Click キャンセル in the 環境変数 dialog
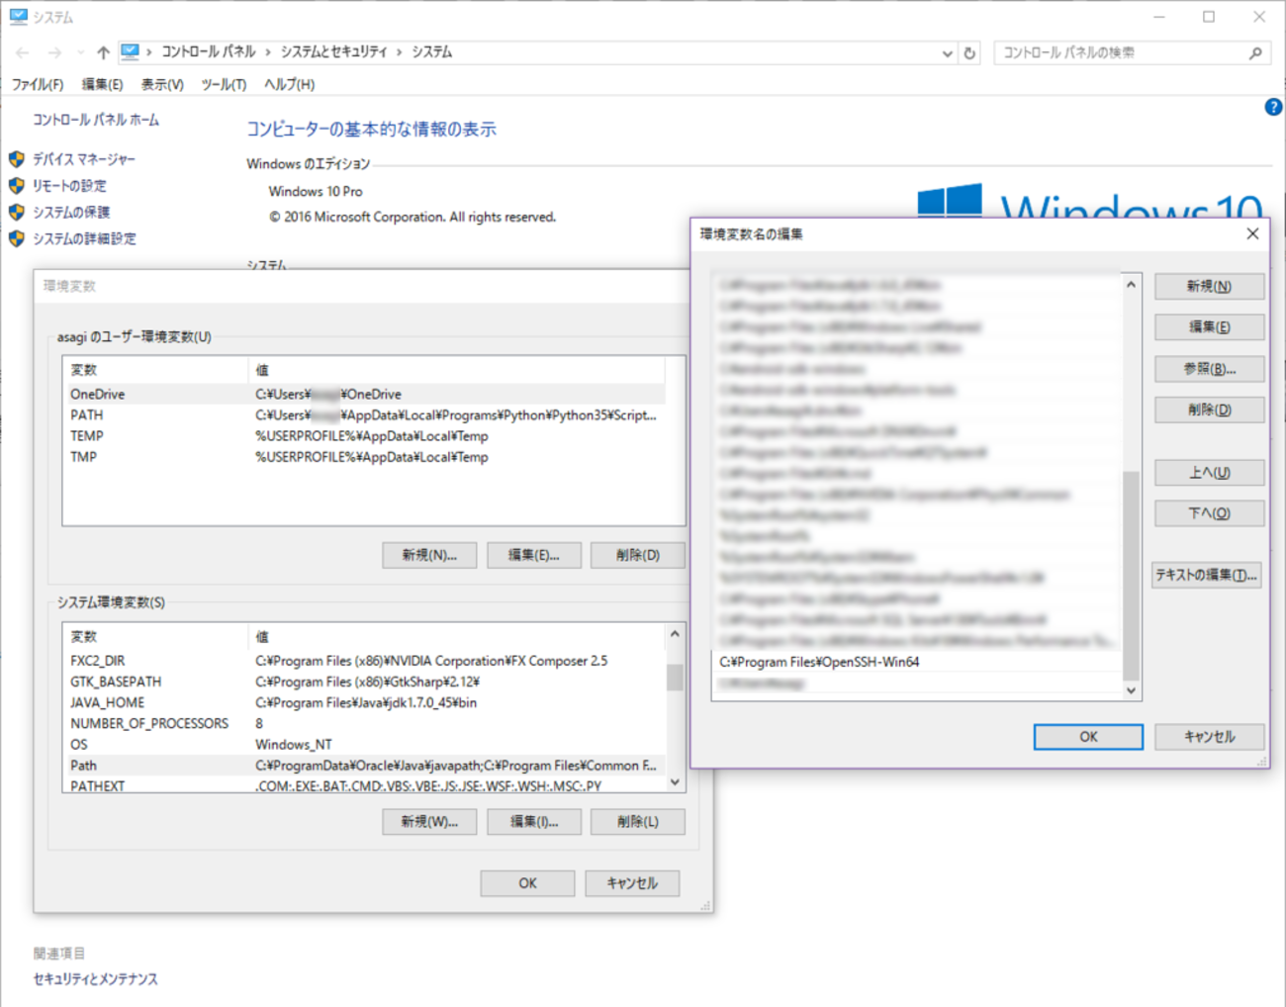1286x1007 pixels. click(632, 883)
